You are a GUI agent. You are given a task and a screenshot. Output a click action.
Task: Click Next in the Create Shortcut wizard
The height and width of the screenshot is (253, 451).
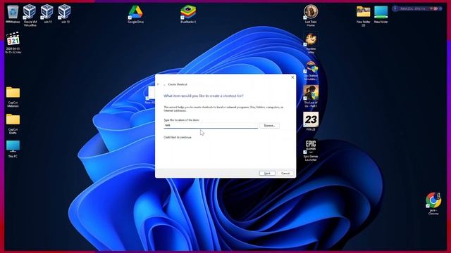[267, 174]
